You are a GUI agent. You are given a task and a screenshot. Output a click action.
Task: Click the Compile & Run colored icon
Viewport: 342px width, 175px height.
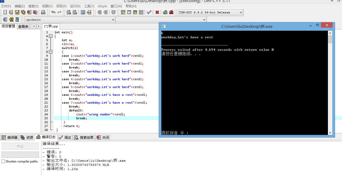tap(135, 12)
